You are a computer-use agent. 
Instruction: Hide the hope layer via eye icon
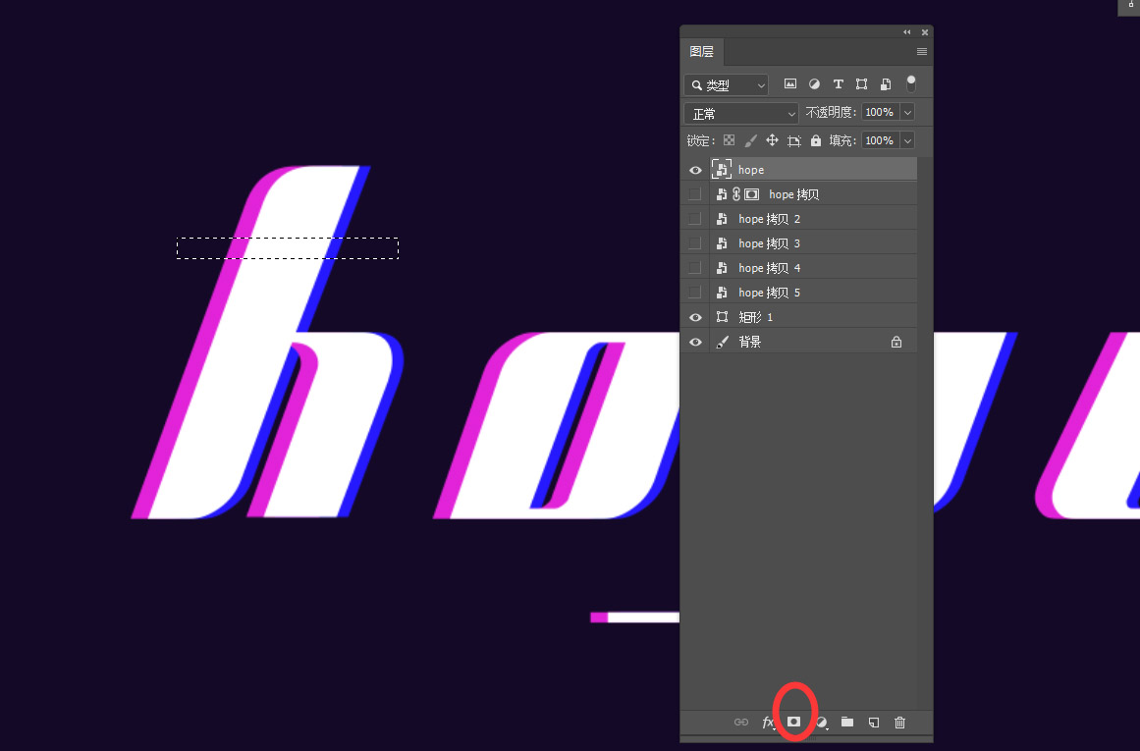point(696,170)
